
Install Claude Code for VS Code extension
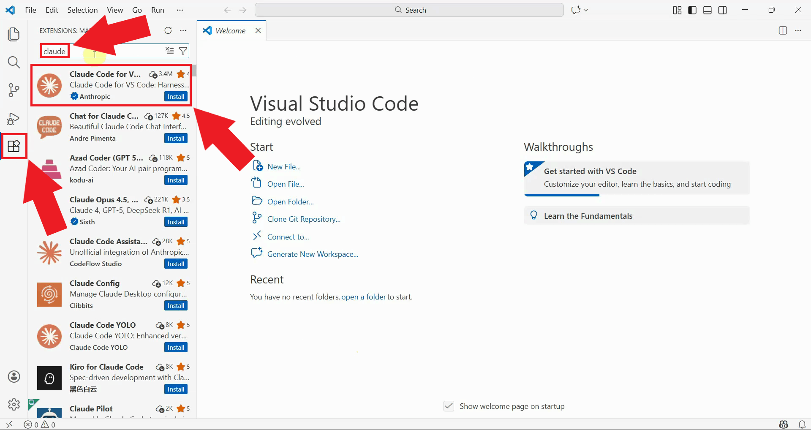click(176, 97)
